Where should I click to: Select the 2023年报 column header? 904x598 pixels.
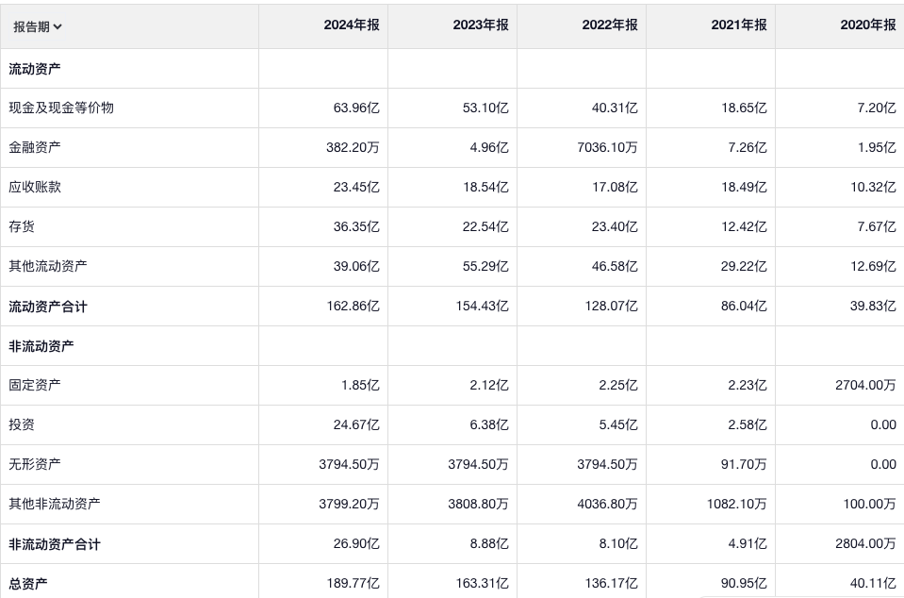point(481,25)
